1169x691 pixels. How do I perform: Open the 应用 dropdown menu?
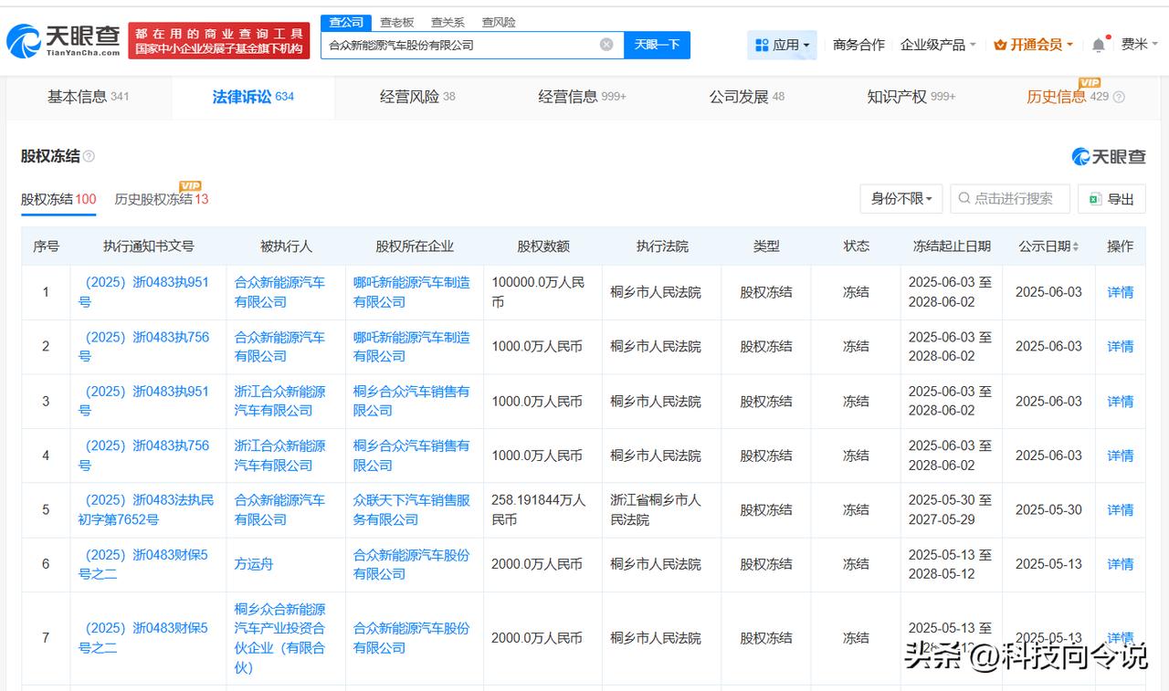click(782, 45)
